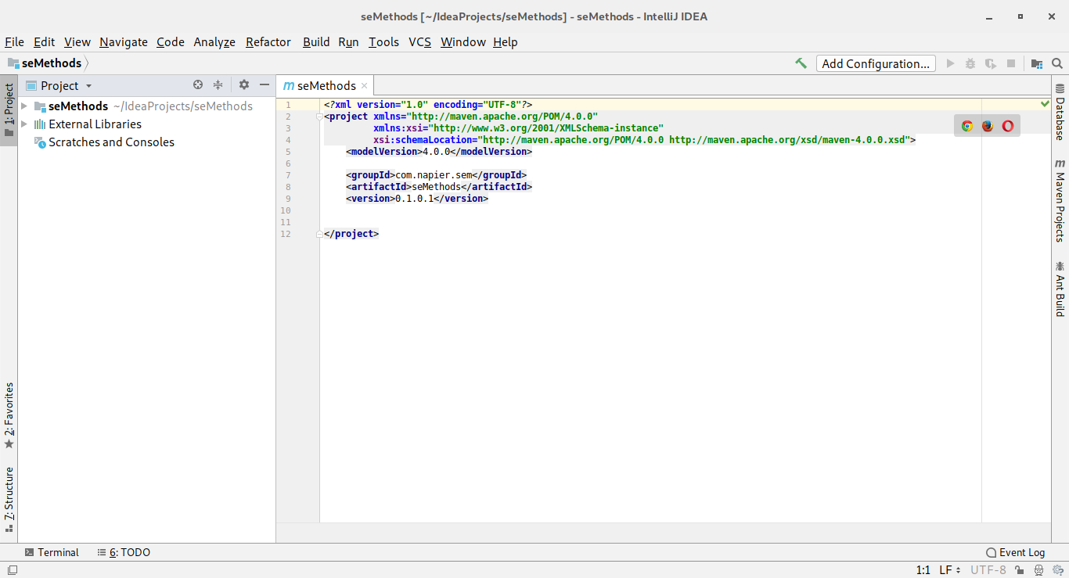
Task: Click Collapse All icon in Project panel
Action: tap(218, 85)
